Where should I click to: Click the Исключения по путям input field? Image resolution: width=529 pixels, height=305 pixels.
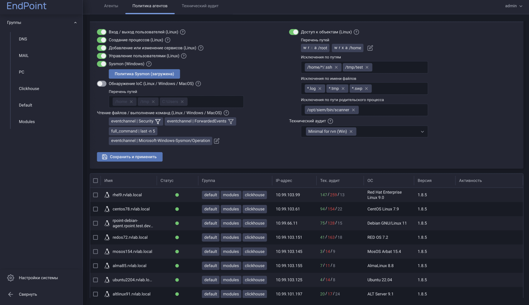(364, 67)
